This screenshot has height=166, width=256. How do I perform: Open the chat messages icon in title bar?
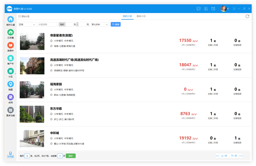(x=198, y=8)
